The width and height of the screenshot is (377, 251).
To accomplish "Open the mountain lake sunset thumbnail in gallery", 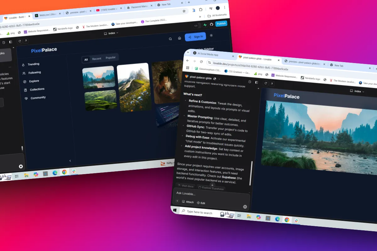I will pos(99,77).
